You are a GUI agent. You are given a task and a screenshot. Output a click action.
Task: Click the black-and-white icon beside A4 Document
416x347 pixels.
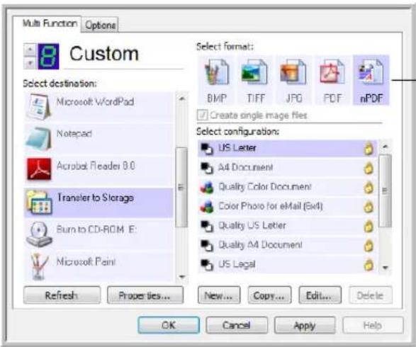pyautogui.click(x=207, y=168)
